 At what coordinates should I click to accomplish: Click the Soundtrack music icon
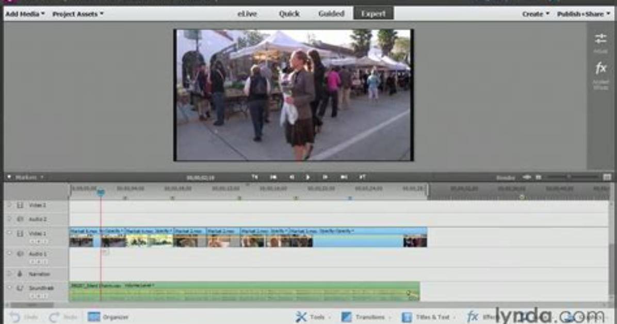(20, 288)
